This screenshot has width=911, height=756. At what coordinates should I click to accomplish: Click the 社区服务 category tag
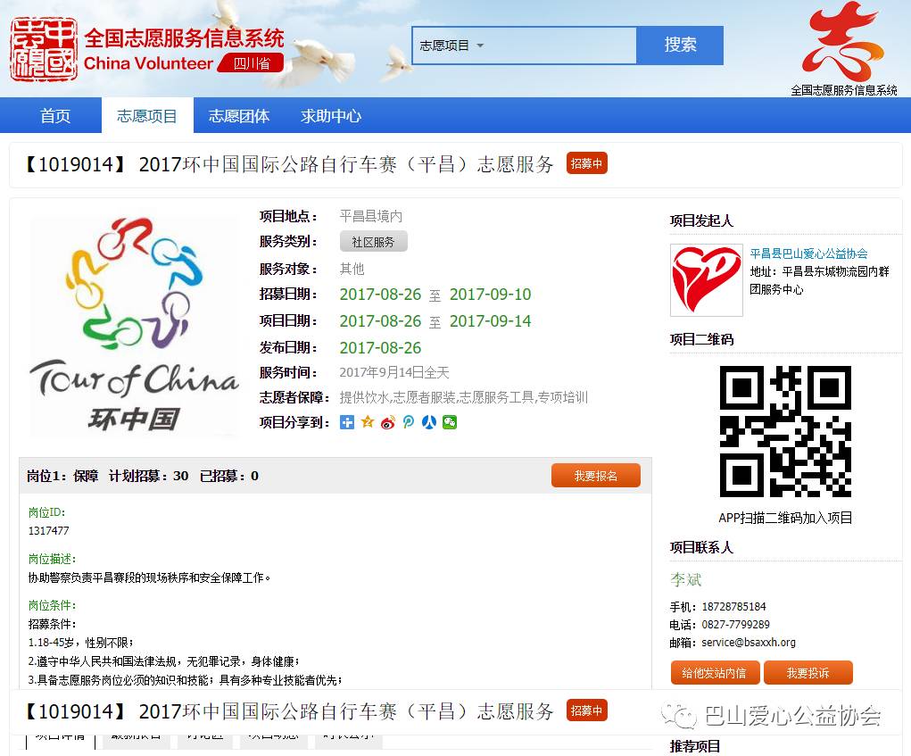pyautogui.click(x=374, y=242)
